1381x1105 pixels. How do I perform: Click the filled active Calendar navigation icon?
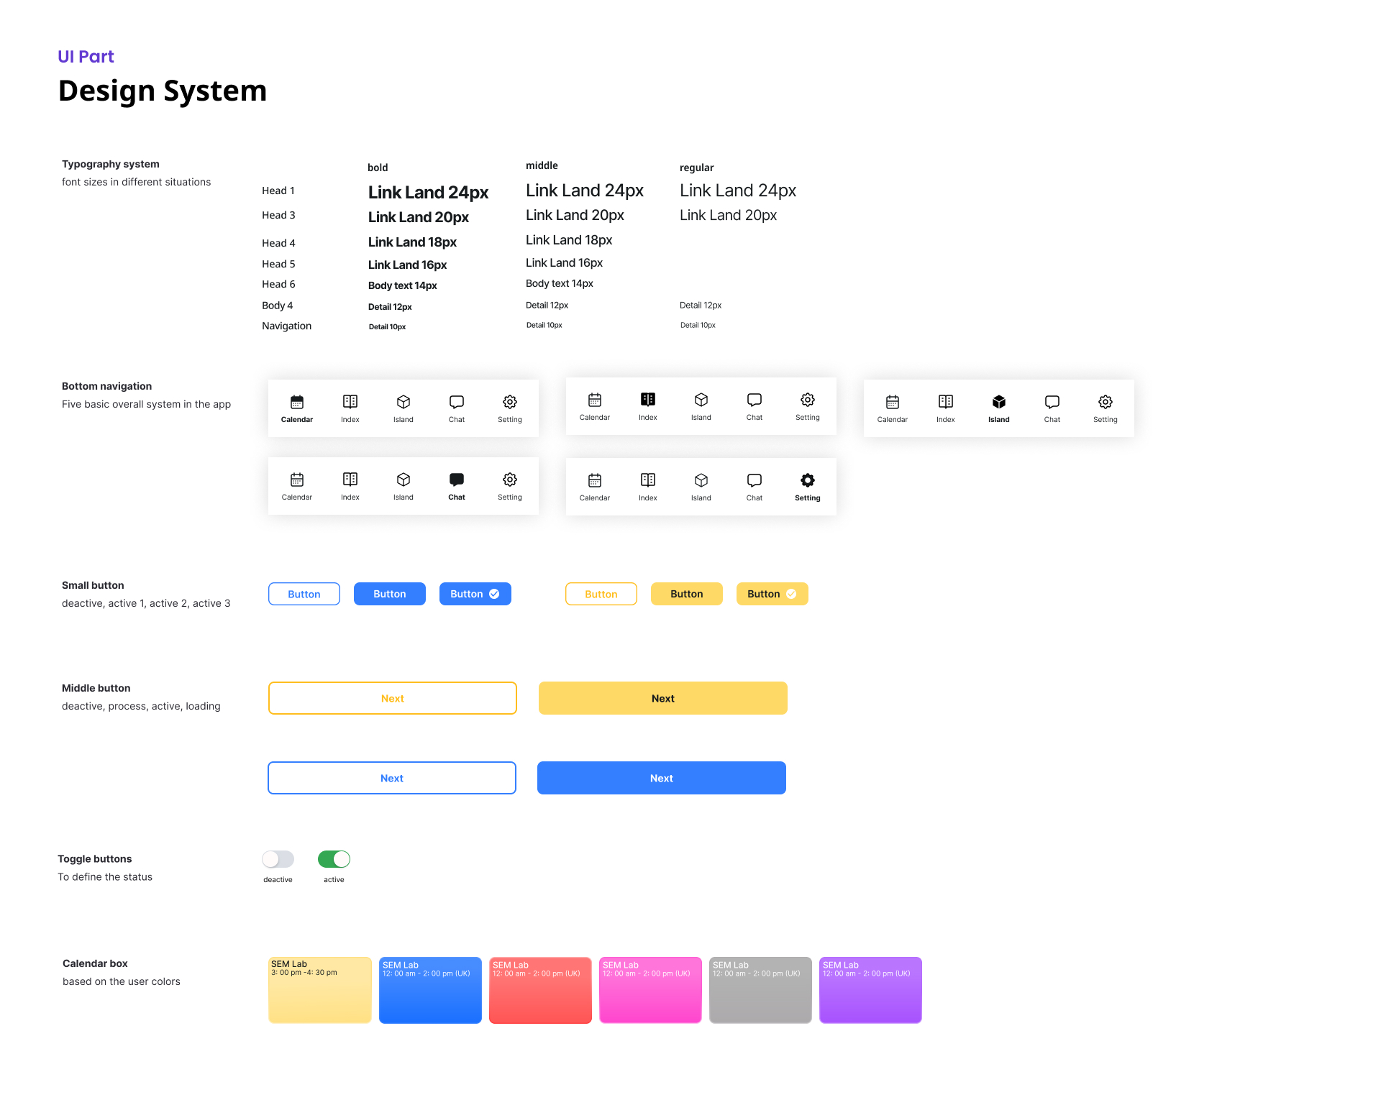pyautogui.click(x=297, y=402)
